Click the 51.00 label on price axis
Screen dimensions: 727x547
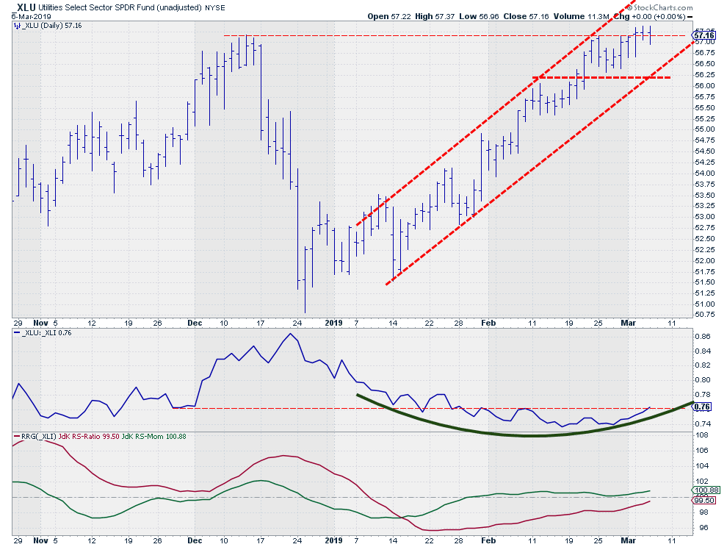pos(704,304)
